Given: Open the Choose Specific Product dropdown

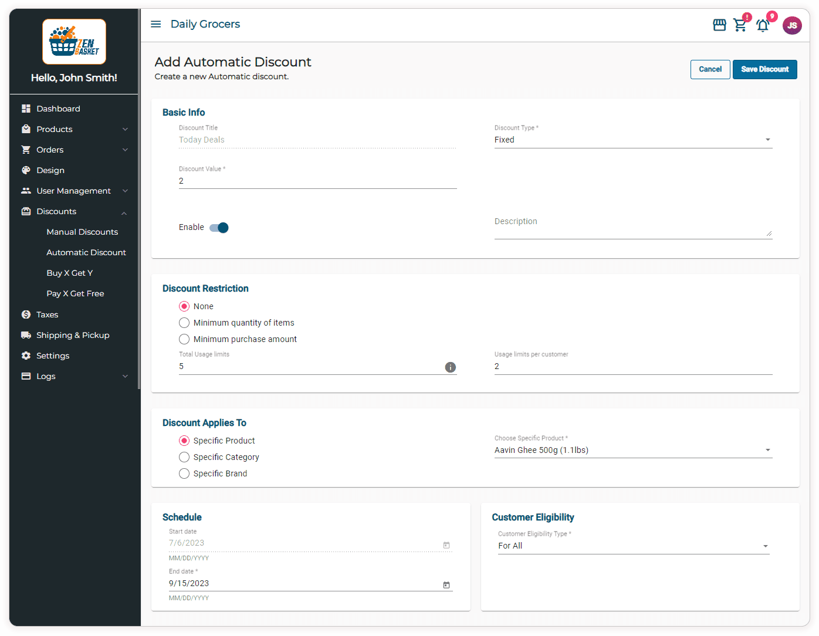Looking at the screenshot, I should (632, 450).
